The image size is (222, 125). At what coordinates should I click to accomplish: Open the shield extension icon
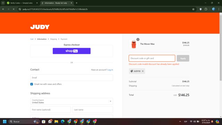[200, 9]
